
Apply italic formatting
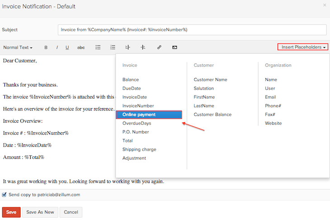(57, 48)
